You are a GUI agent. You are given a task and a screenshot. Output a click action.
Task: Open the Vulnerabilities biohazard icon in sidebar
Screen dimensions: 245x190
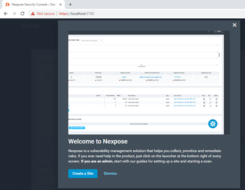click(x=8, y=66)
